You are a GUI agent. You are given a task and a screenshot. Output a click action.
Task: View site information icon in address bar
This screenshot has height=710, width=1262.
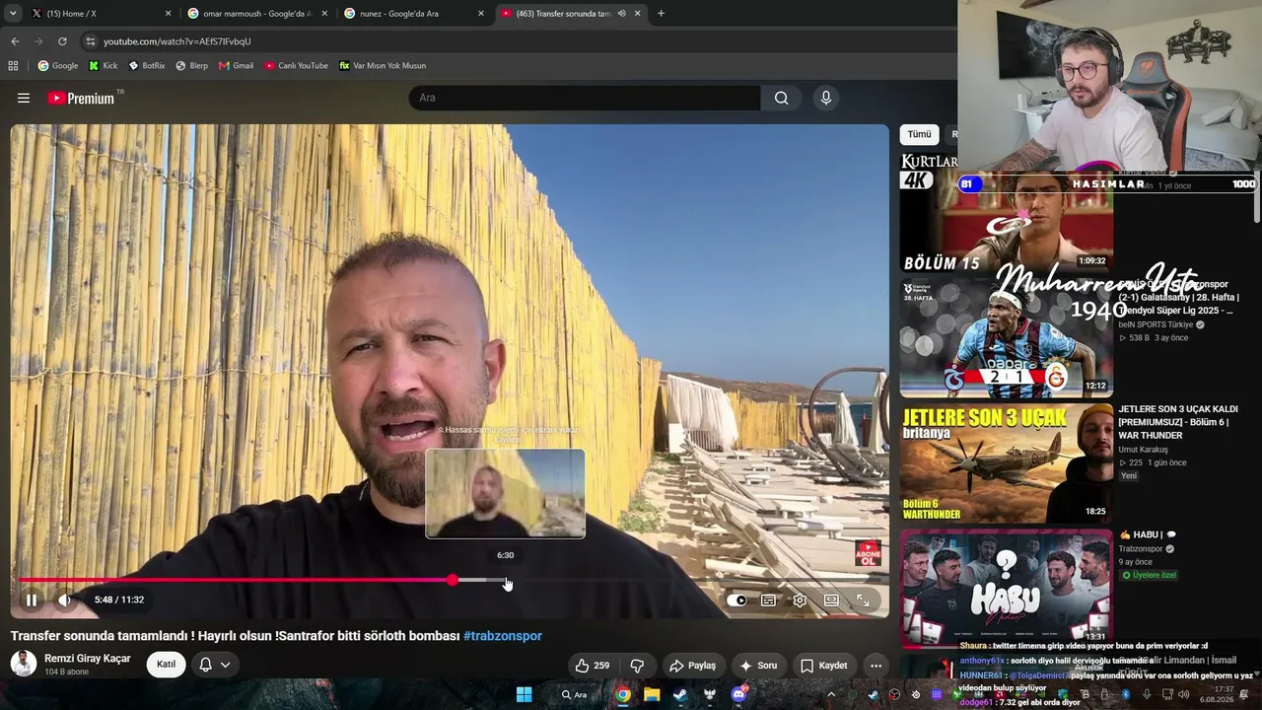pyautogui.click(x=91, y=41)
